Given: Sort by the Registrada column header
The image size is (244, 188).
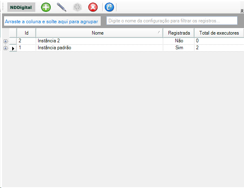Looking at the screenshot, I should coord(179,33).
